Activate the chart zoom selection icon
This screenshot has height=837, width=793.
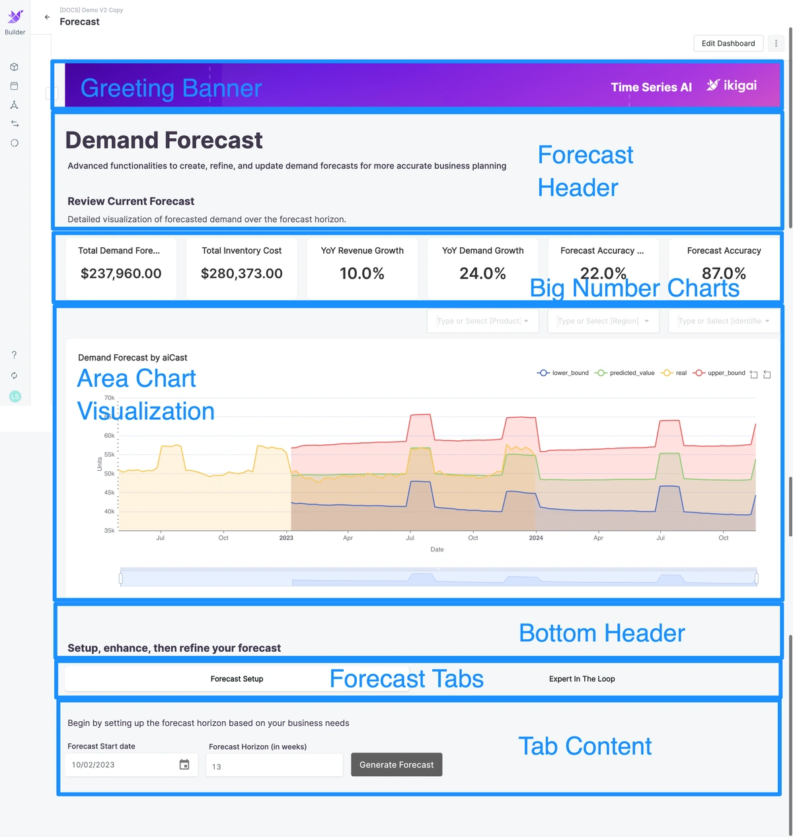753,375
